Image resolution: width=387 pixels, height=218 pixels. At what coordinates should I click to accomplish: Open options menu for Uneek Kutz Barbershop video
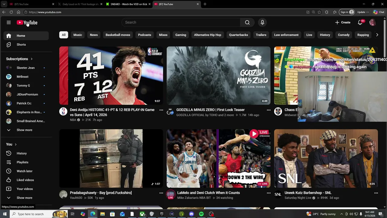(x=376, y=193)
